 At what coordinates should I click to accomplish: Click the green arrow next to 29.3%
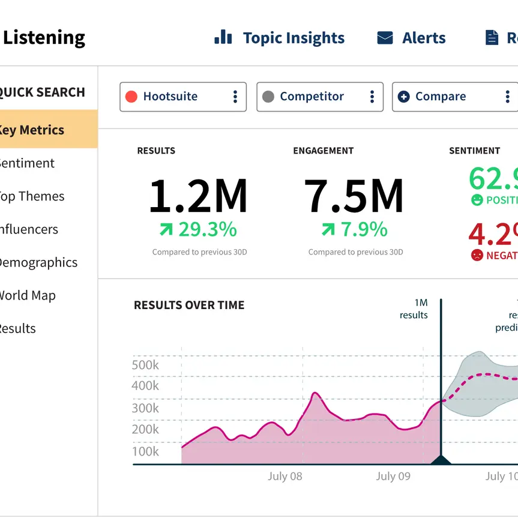pyautogui.click(x=166, y=229)
